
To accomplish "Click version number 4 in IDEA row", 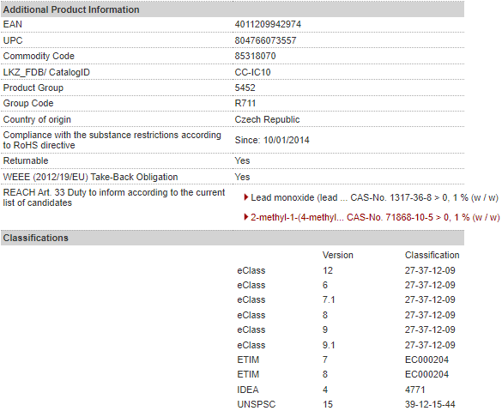I will (x=325, y=390).
